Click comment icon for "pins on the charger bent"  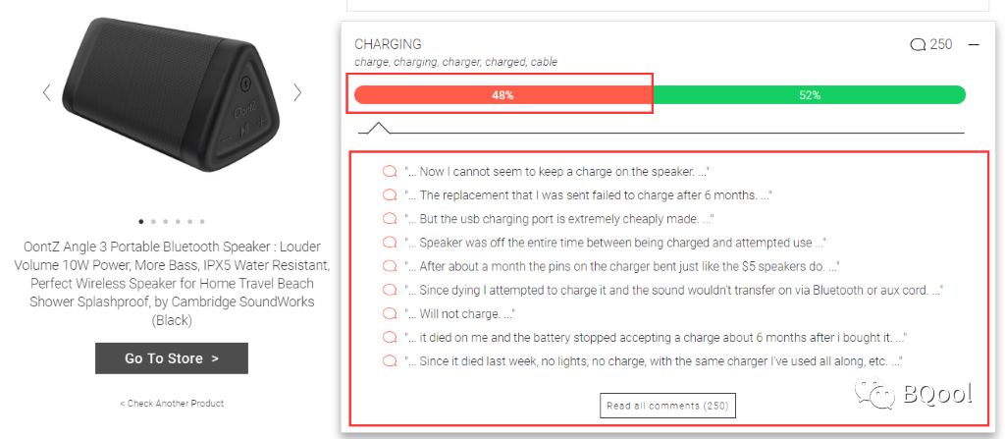point(390,266)
